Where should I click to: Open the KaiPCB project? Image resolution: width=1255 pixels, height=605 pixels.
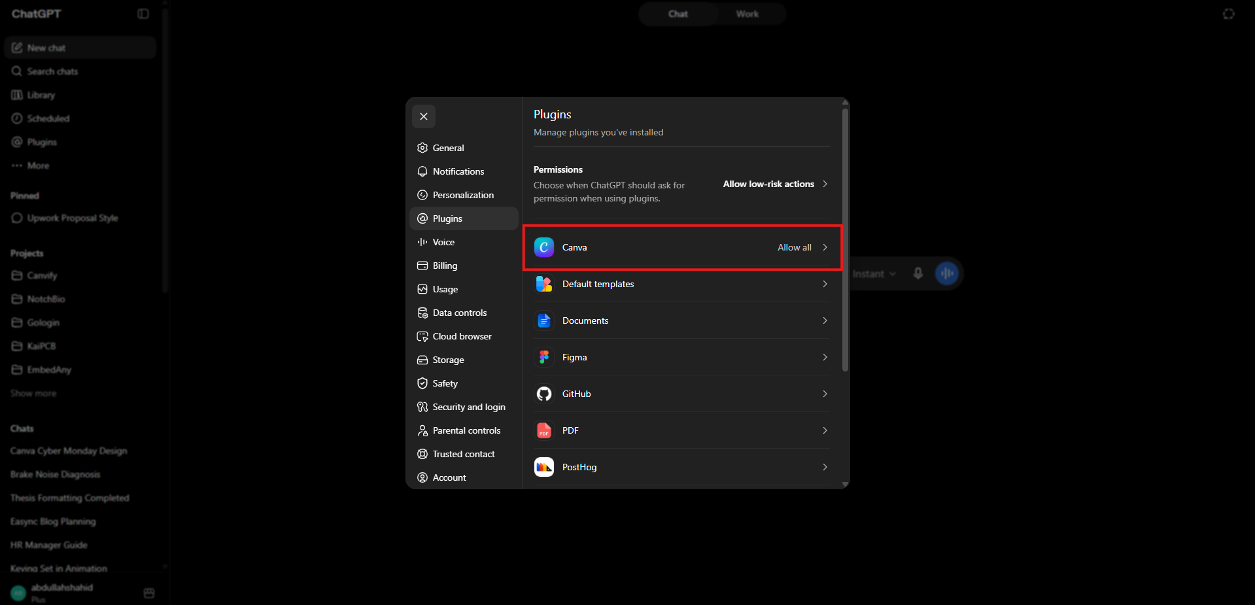point(80,346)
